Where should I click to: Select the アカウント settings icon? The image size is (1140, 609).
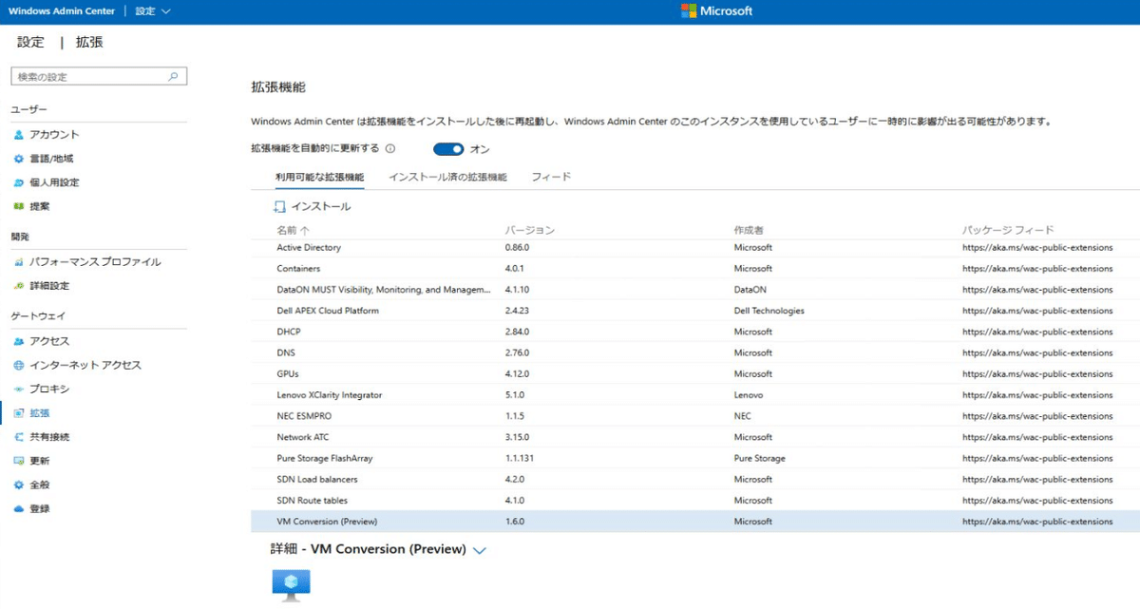coord(21,134)
